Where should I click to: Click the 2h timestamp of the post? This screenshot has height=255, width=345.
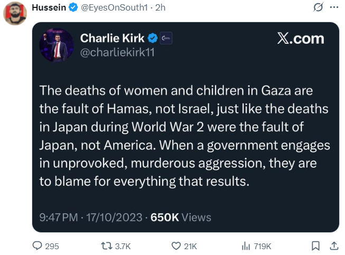click(x=160, y=7)
